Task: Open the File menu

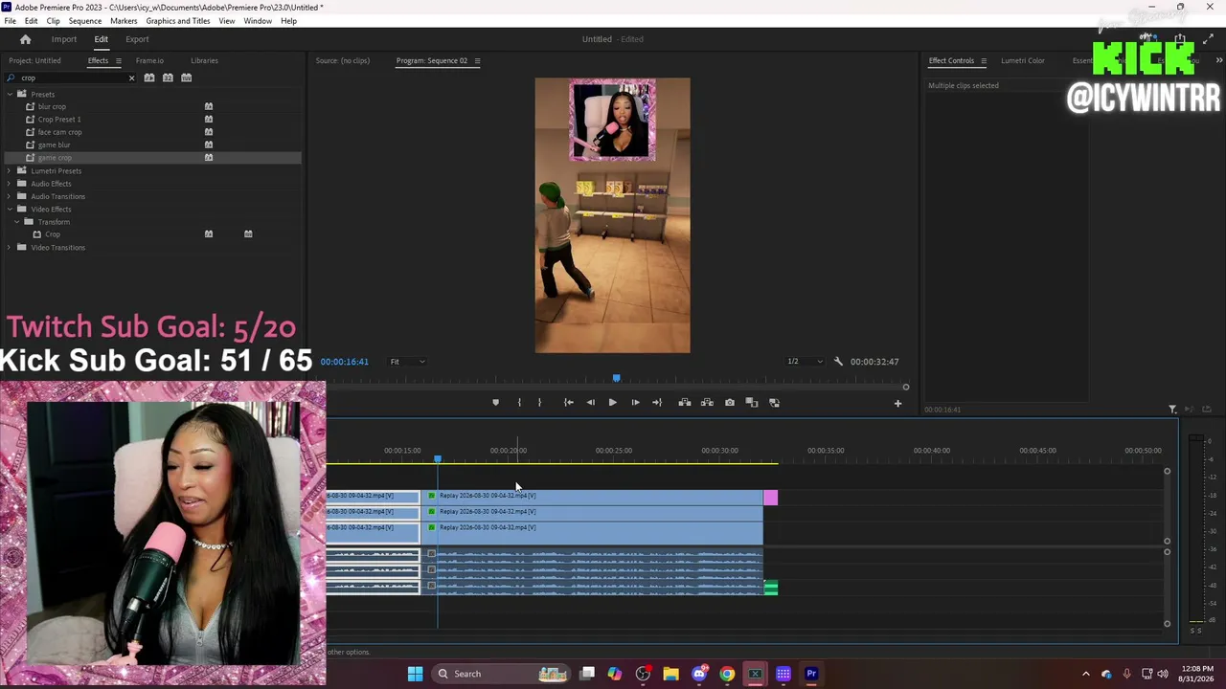Action: 10,21
